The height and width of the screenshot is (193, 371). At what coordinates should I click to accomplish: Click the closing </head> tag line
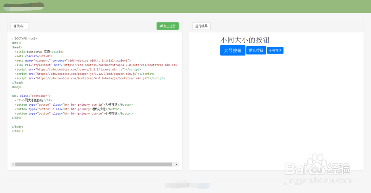tap(17, 82)
